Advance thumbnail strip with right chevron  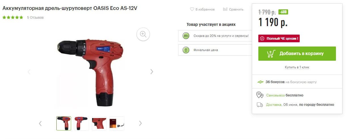coord(140,123)
